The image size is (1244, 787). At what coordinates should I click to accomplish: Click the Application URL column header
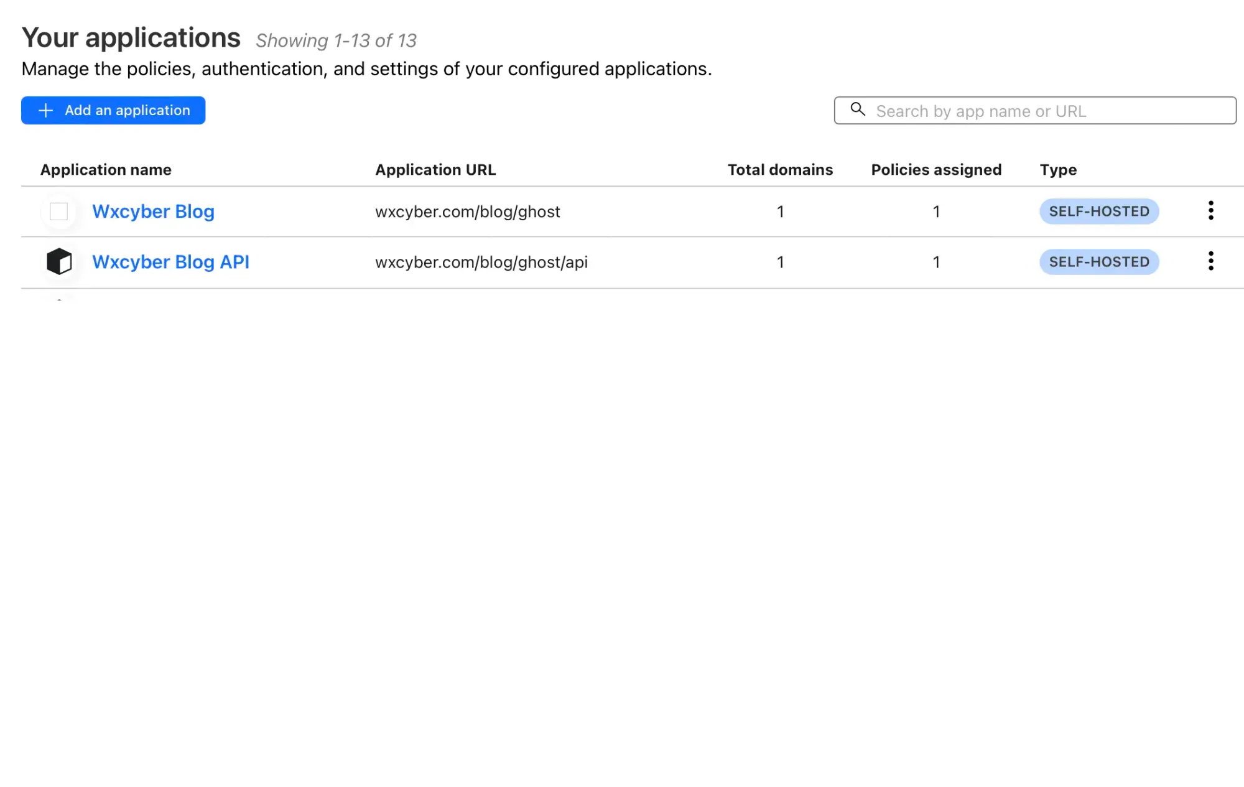[x=436, y=169]
